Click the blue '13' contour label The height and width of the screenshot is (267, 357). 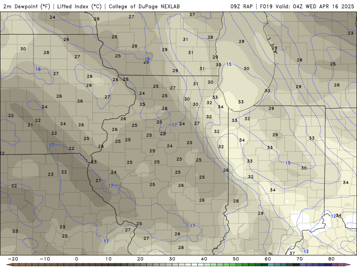click(x=306, y=251)
